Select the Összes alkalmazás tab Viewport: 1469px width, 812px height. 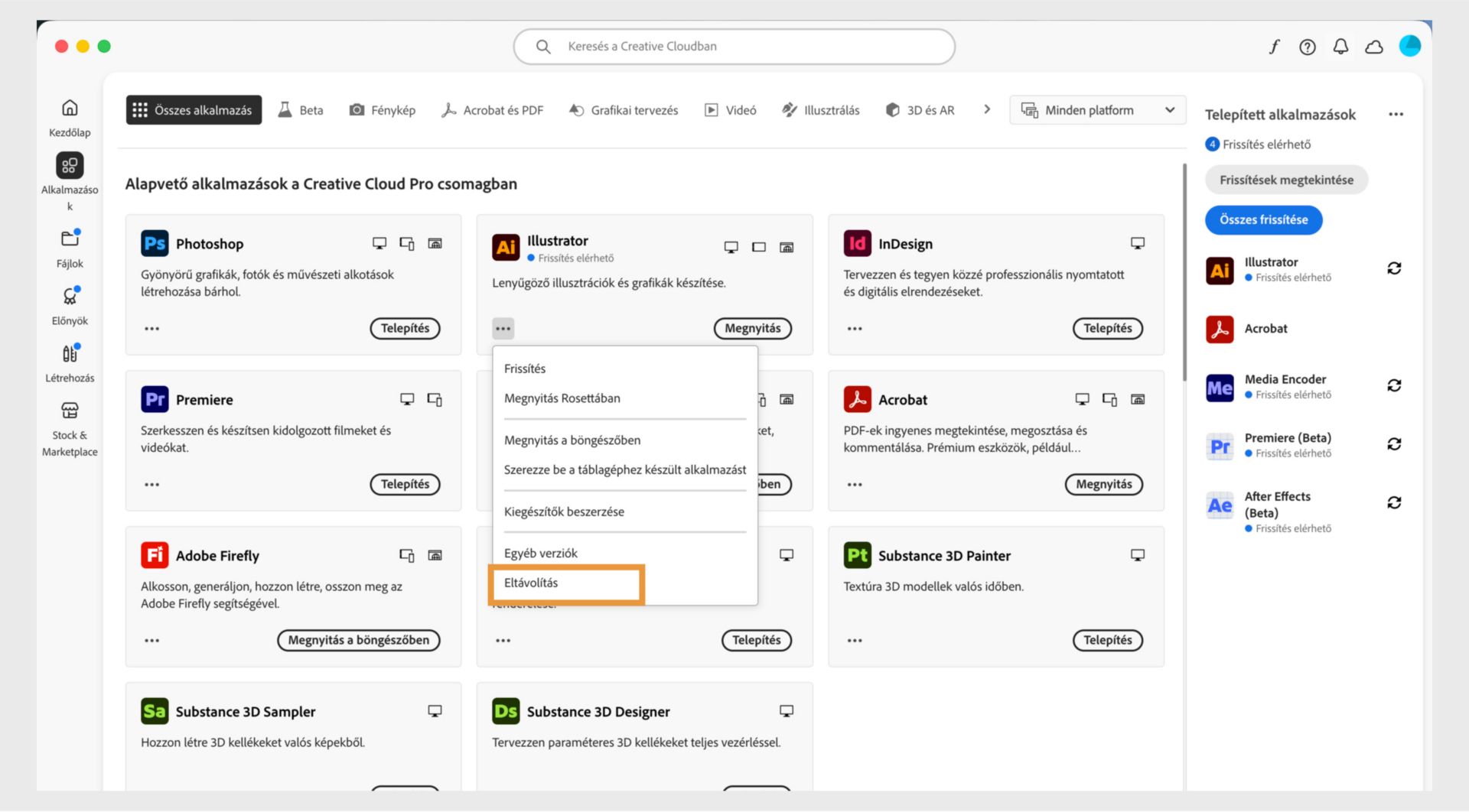pos(194,110)
